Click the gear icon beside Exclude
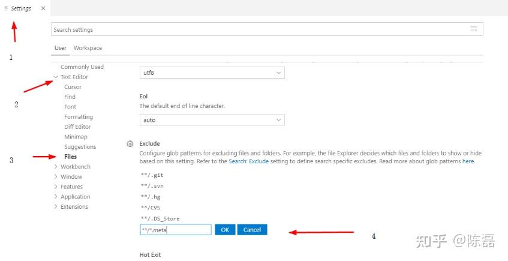The width and height of the screenshot is (508, 261). pos(130,144)
